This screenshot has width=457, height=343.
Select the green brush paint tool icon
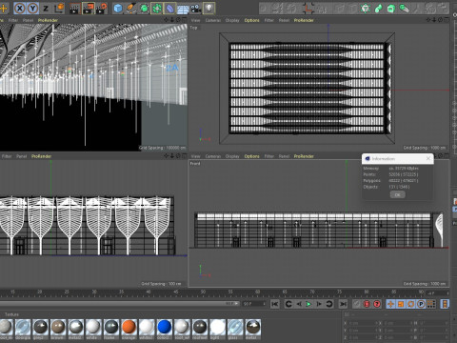(x=404, y=9)
